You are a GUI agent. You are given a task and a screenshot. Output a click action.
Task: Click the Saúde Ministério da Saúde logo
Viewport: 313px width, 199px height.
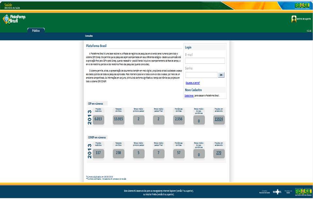click(x=12, y=6)
